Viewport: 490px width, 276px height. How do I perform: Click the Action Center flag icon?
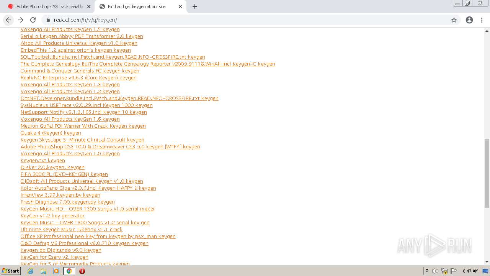454,271
